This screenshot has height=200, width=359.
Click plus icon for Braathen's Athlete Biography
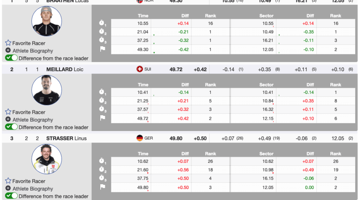(x=8, y=51)
